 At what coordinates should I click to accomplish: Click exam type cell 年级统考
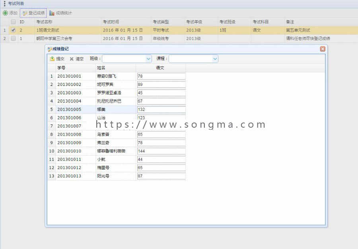(161, 38)
